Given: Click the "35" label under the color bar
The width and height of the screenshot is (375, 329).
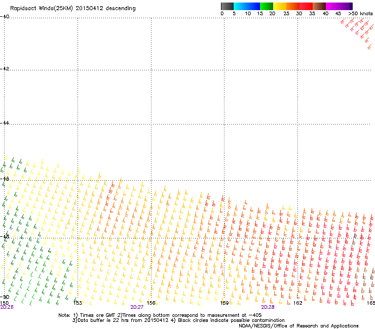Looking at the screenshot, I should pyautogui.click(x=312, y=14).
